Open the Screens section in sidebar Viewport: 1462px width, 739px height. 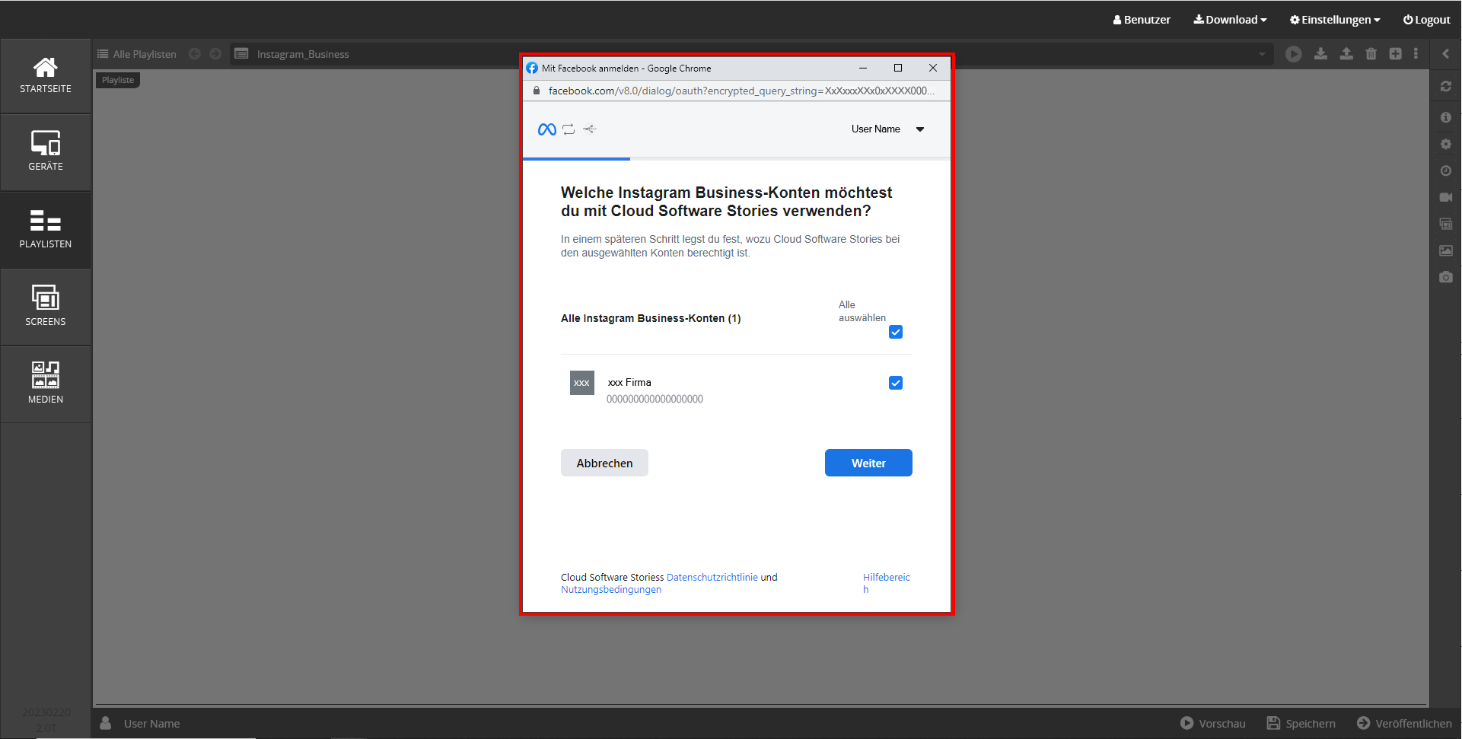click(46, 307)
